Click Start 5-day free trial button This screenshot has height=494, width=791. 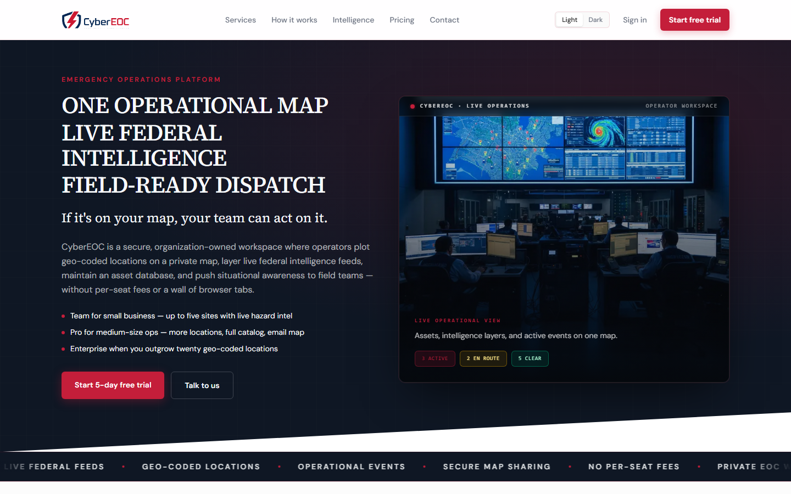113,385
